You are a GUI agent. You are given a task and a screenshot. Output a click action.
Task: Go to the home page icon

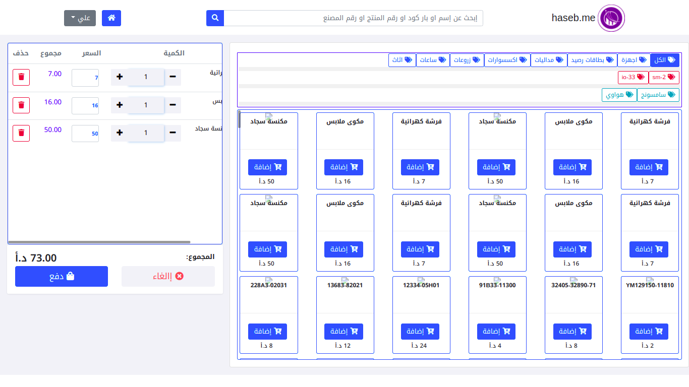click(x=111, y=18)
